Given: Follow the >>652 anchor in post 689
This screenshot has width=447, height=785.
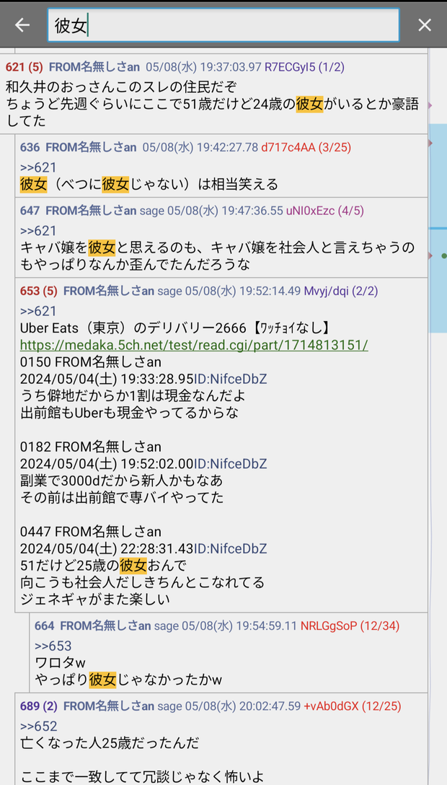Looking at the screenshot, I should pos(38,727).
